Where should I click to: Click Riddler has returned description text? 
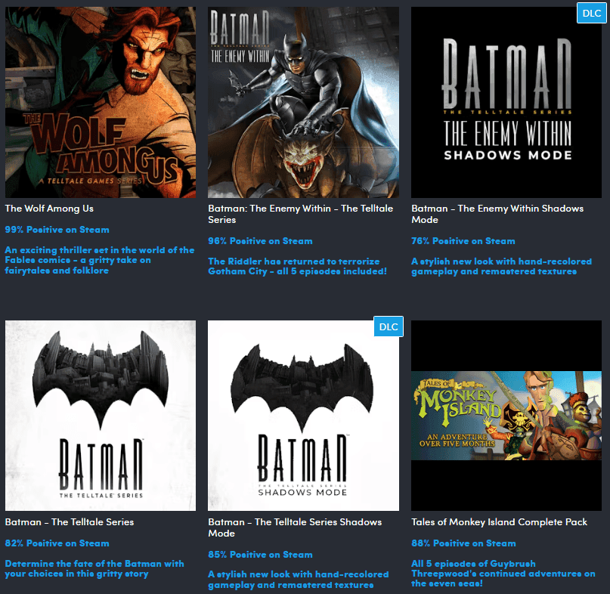click(298, 267)
